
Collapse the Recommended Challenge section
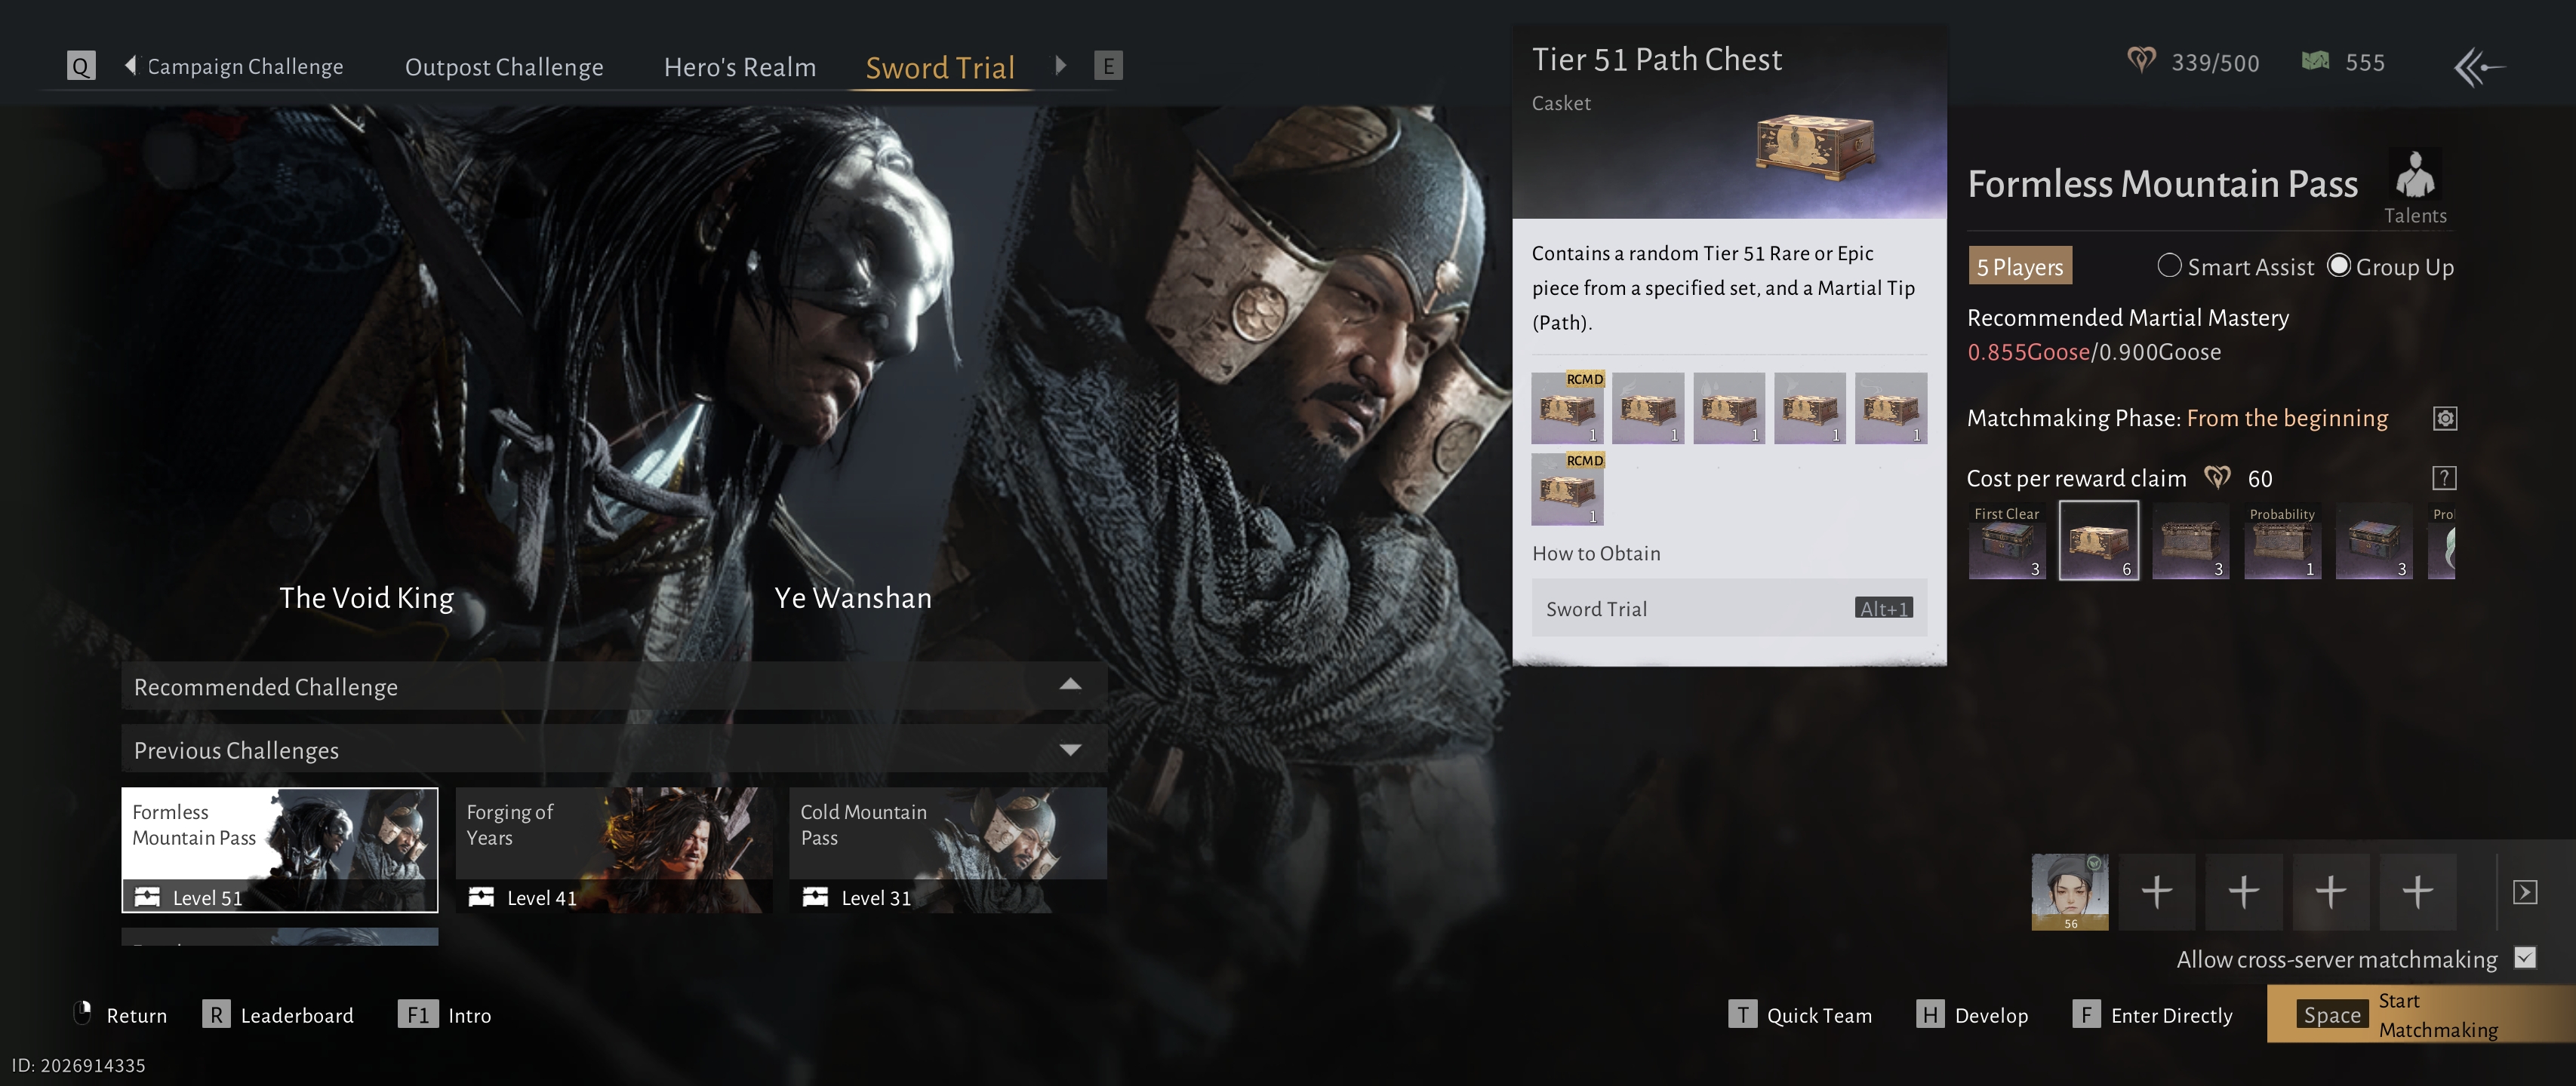point(1070,686)
